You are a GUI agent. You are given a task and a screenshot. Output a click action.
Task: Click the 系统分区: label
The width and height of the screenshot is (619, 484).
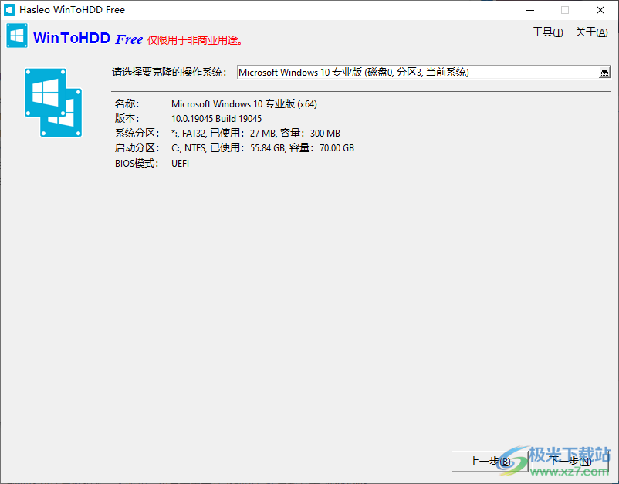point(137,133)
